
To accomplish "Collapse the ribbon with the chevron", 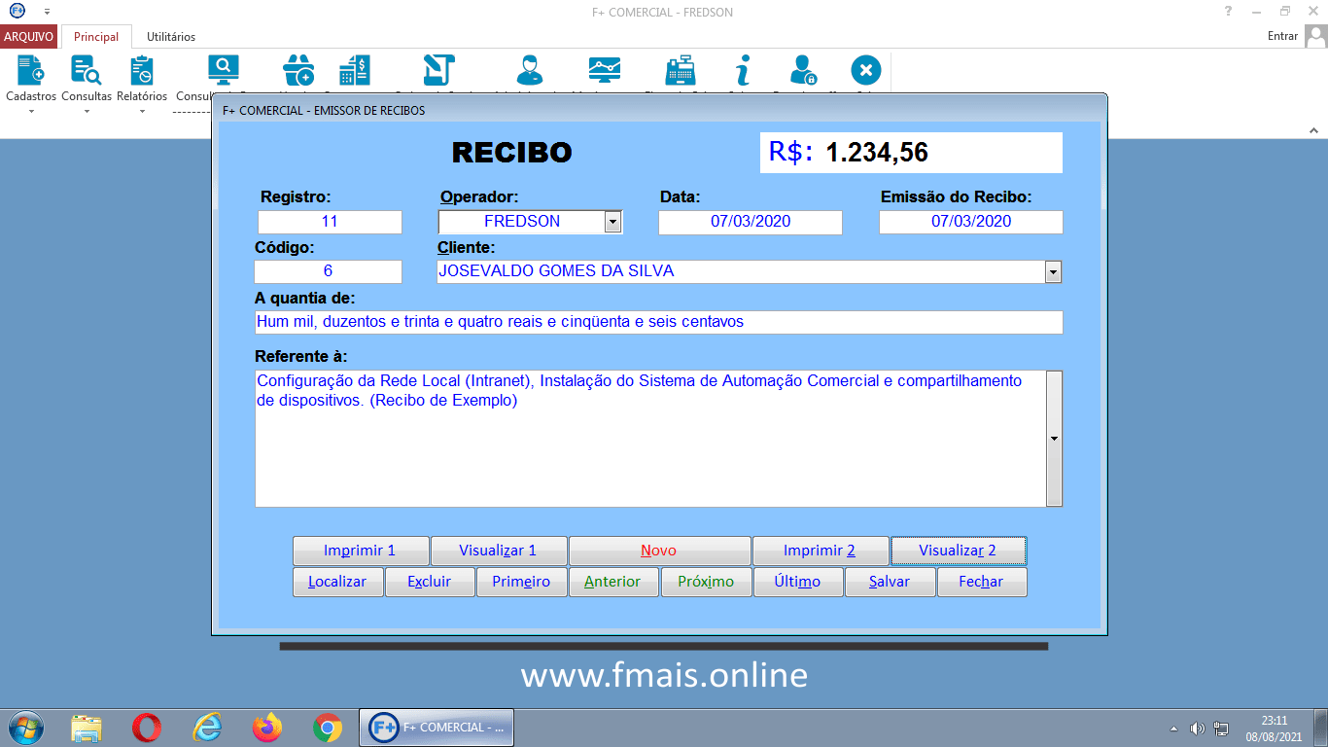I will [x=1313, y=129].
